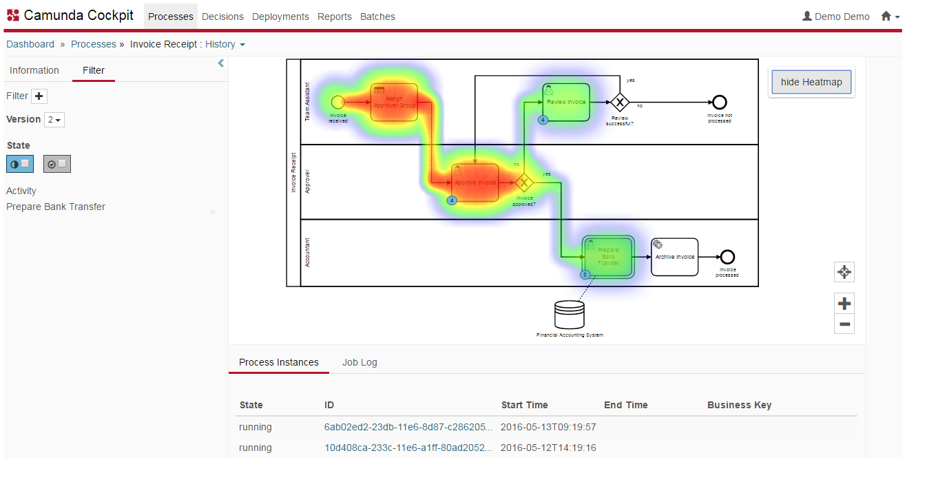Select the Assign Approver Group task
927x504 pixels.
(394, 102)
